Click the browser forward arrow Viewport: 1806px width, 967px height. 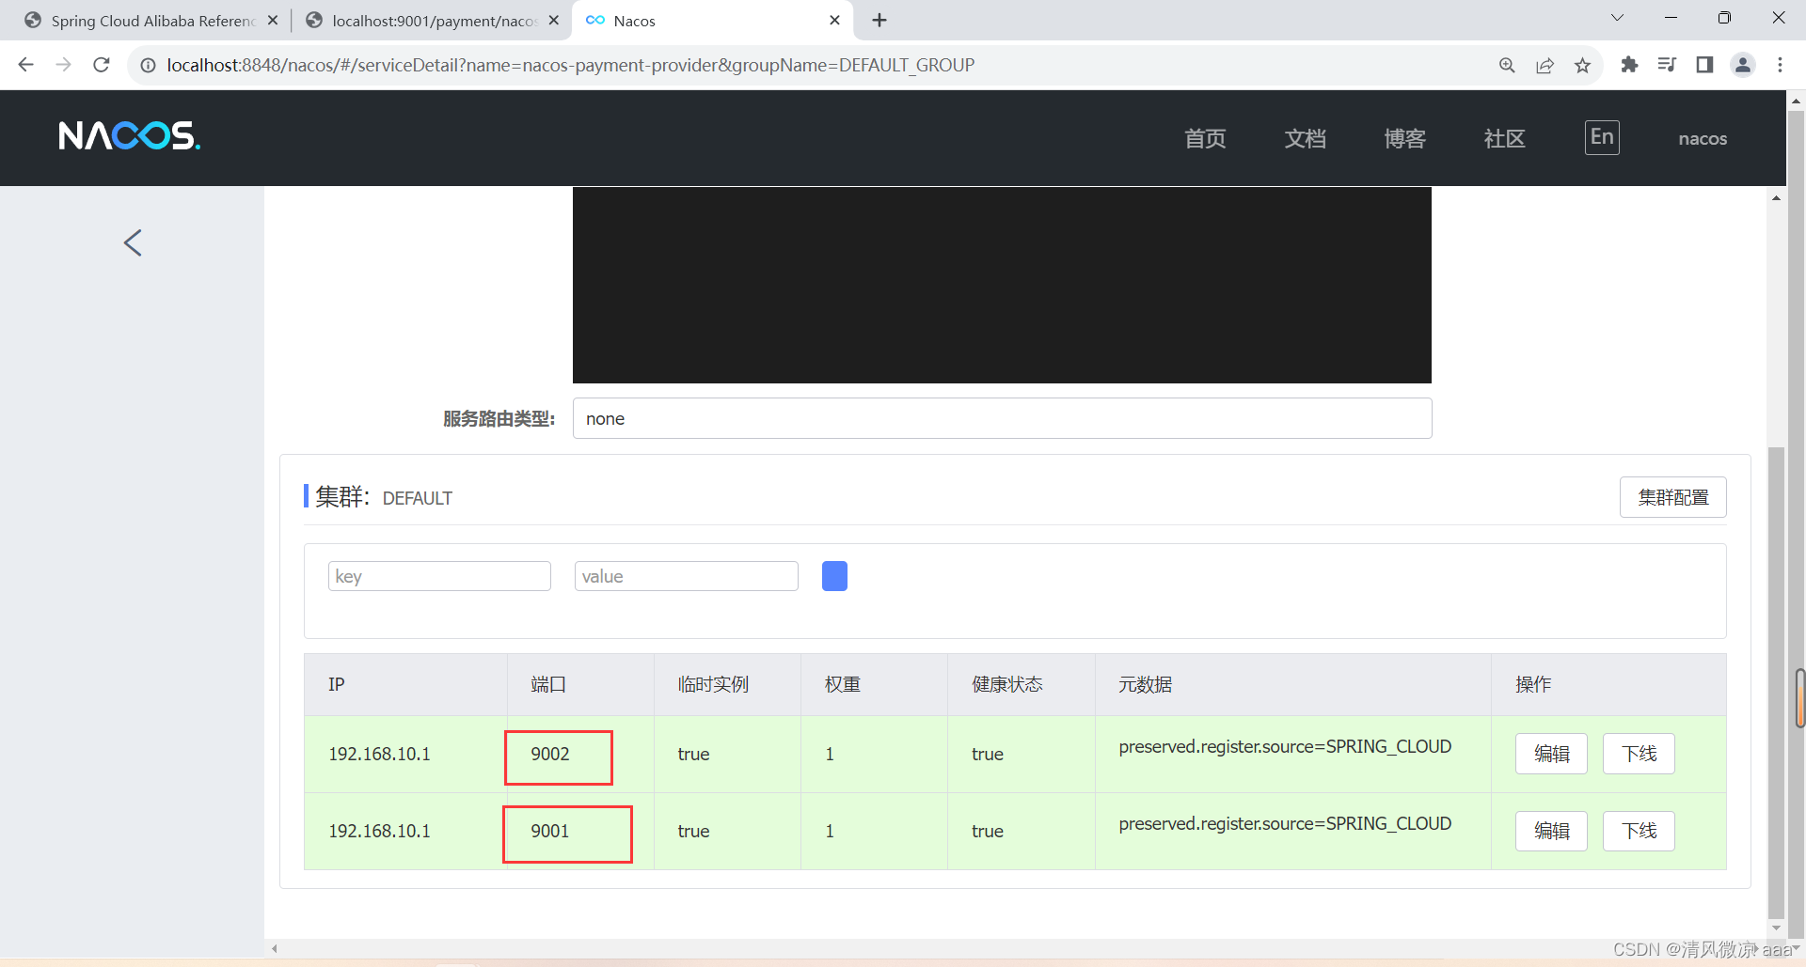coord(63,65)
